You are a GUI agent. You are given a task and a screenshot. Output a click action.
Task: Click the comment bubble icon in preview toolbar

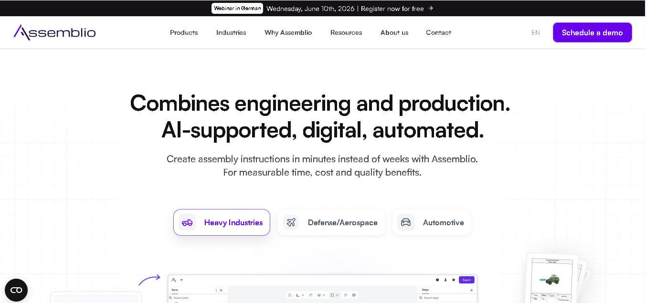pyautogui.click(x=354, y=295)
